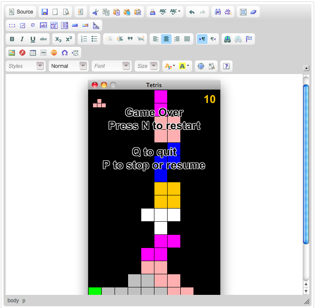
Task: Click the Remove Format eraser icon
Action: (x=254, y=12)
